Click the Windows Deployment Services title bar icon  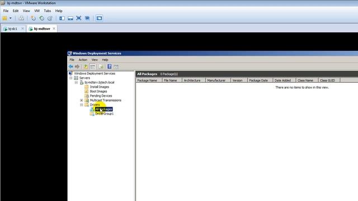click(x=69, y=54)
